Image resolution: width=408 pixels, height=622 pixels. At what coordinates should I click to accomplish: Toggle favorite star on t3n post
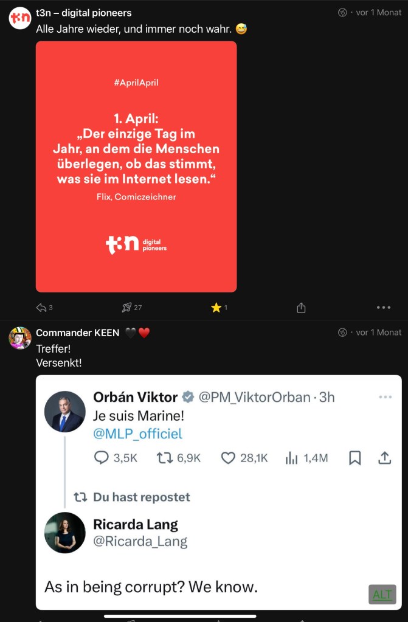[216, 308]
